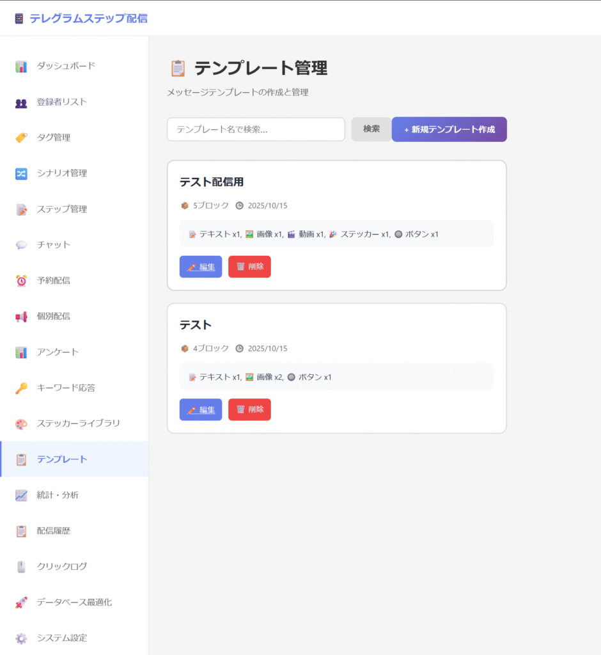Click the sticker library palette icon
Viewport: 601px width, 655px height.
(21, 423)
